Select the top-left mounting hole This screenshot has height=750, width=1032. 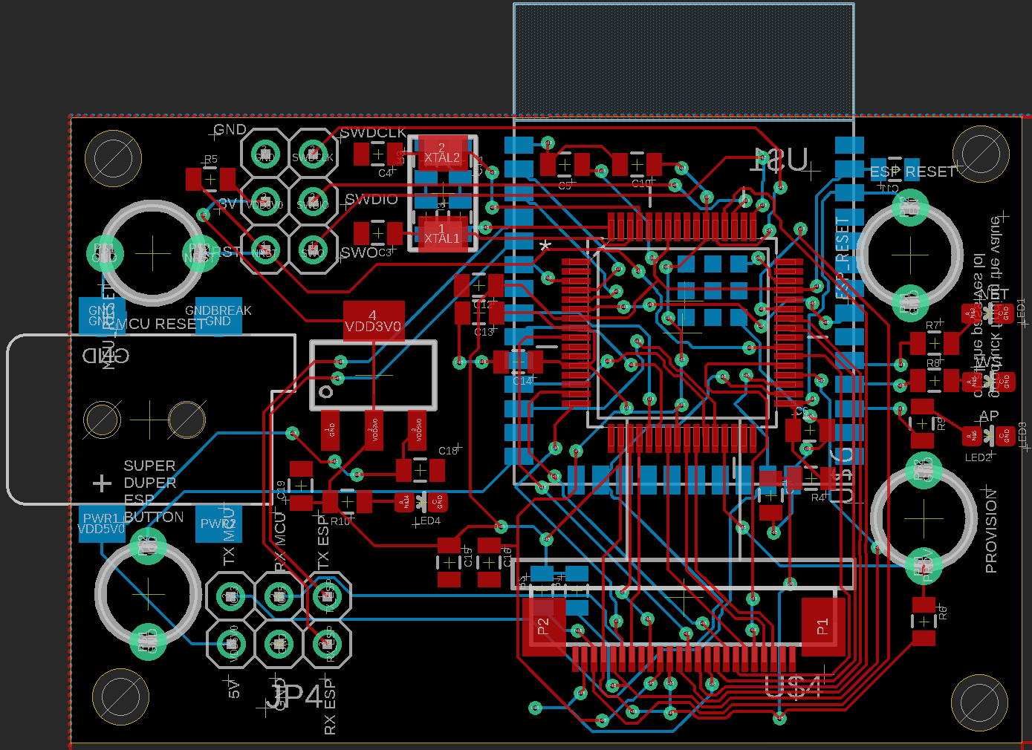coord(113,158)
